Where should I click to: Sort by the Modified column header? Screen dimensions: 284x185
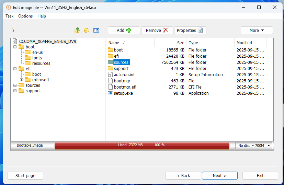(x=250, y=43)
